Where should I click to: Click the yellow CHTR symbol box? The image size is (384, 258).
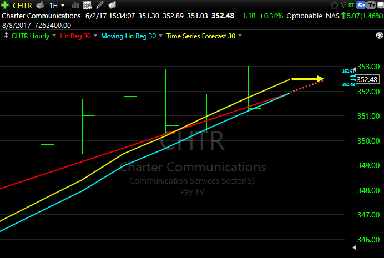pyautogui.click(x=22, y=6)
